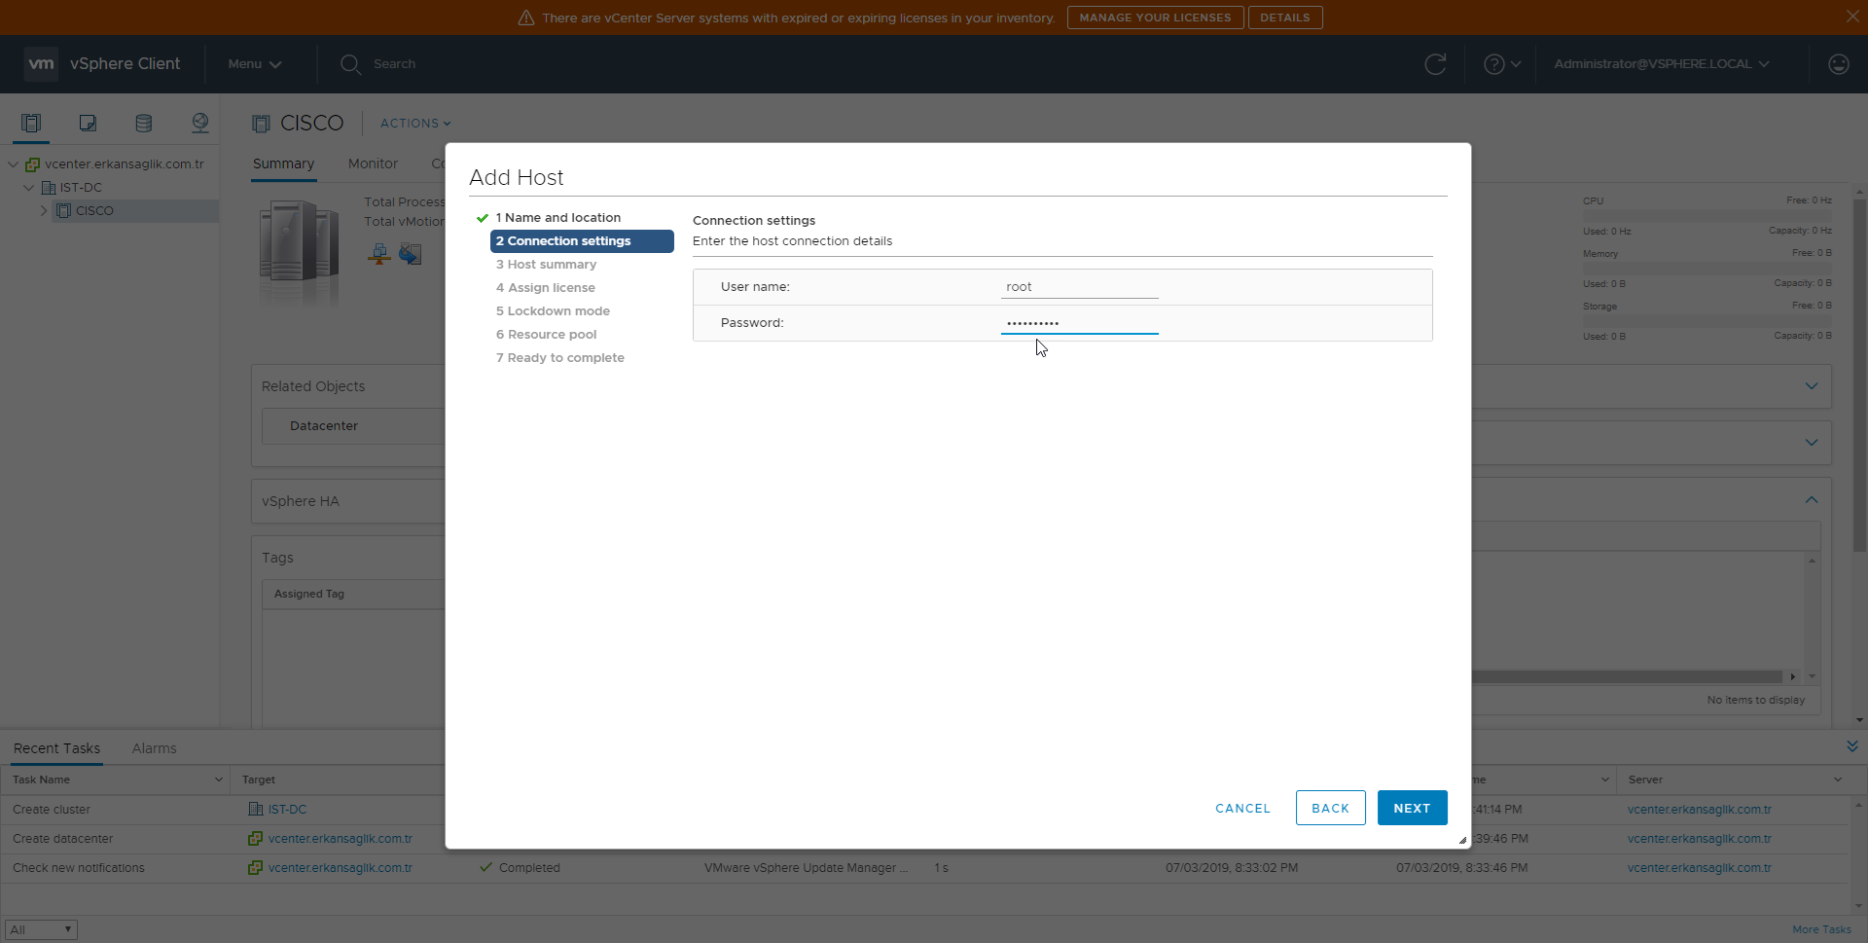Screen dimensions: 1868x943
Task: Click the Check new notifications task name
Action: [79, 868]
